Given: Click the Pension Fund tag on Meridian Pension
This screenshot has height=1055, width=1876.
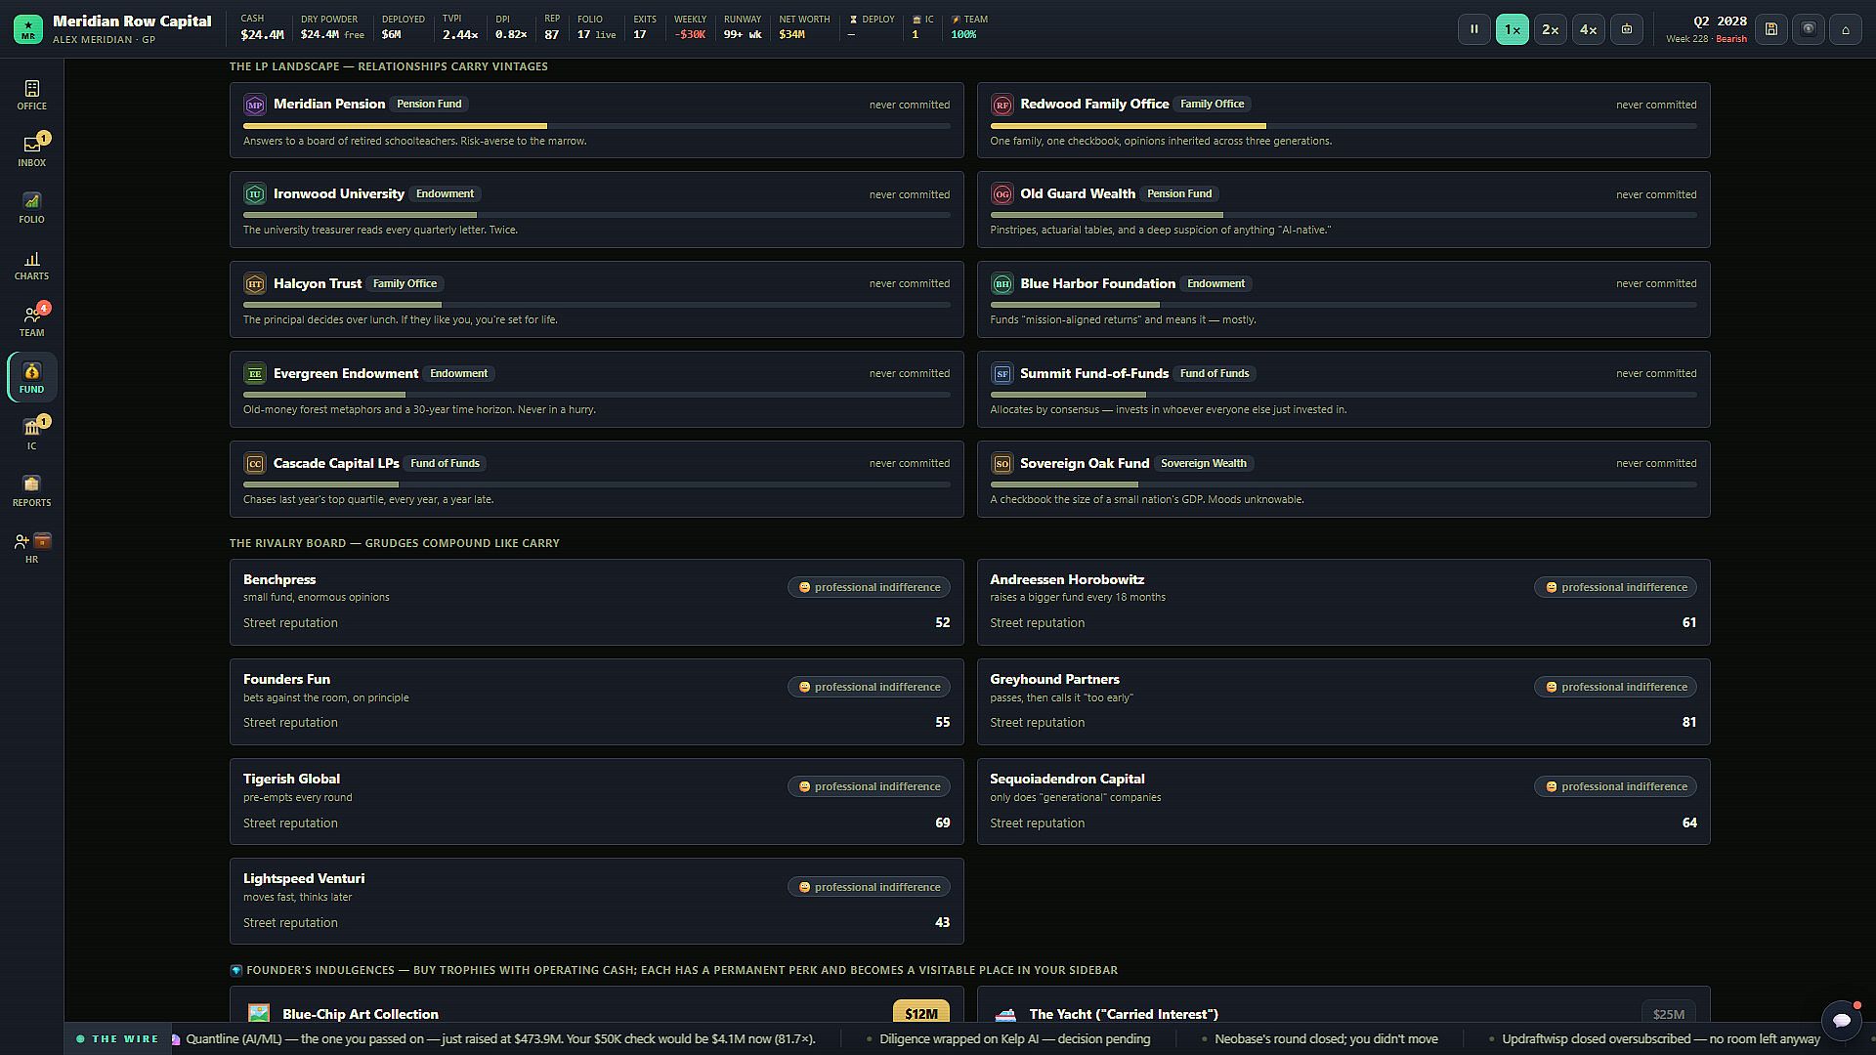Looking at the screenshot, I should (x=429, y=104).
